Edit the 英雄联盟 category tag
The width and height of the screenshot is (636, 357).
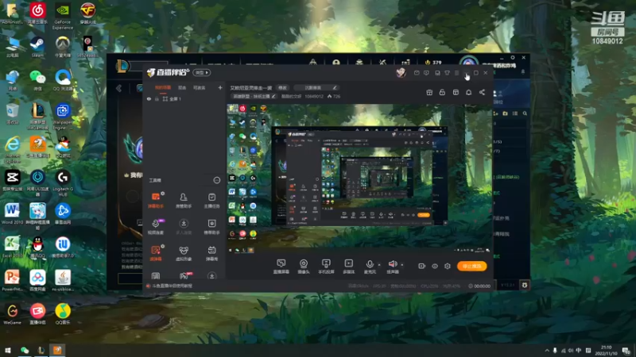point(254,96)
